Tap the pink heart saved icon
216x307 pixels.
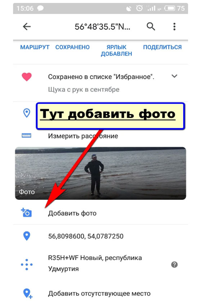pos(27,77)
